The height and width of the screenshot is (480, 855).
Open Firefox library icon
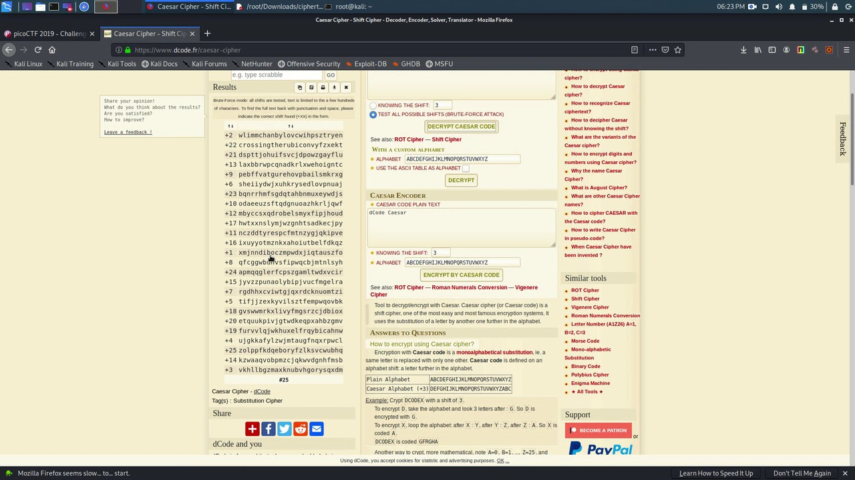pyautogui.click(x=758, y=50)
